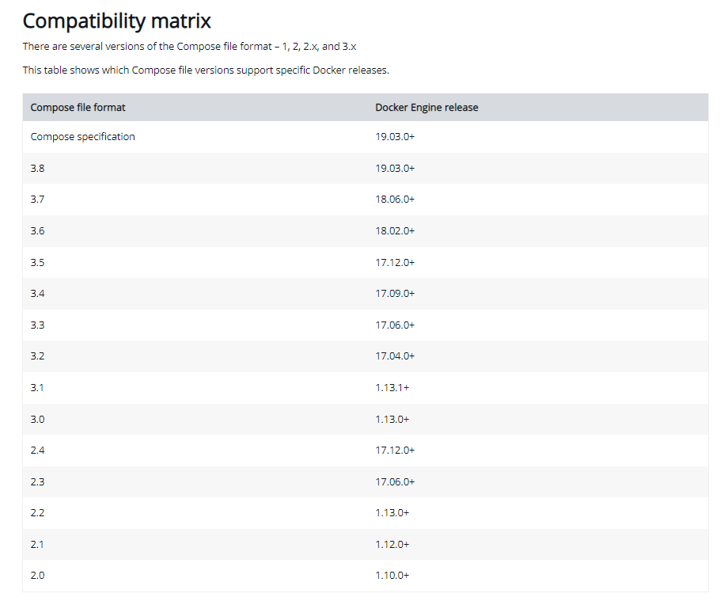Viewport: 724px width, 601px height.
Task: Select the 17.04.0+ engine release cell
Action: click(x=395, y=356)
